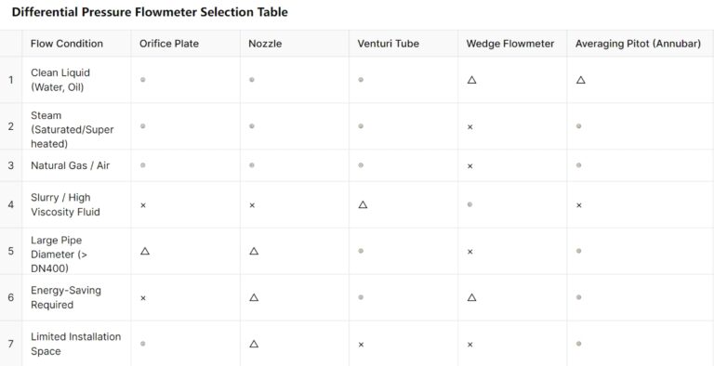
Task: Click cross mark for Slurry row under Orifice Plate
Action: click(143, 205)
